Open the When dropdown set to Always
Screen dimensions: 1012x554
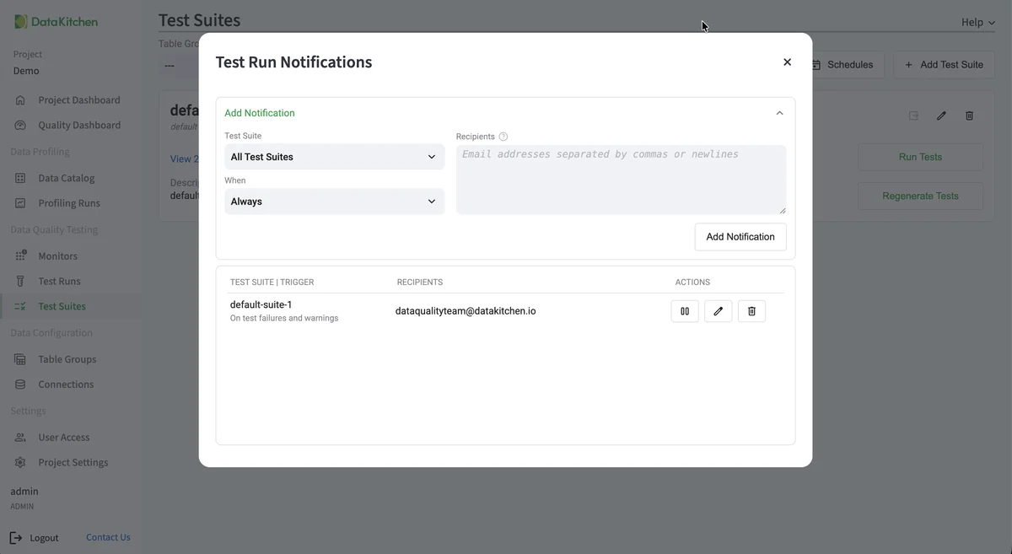[x=334, y=201]
